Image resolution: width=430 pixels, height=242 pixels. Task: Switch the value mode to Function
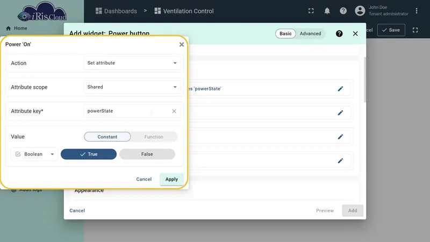154,137
